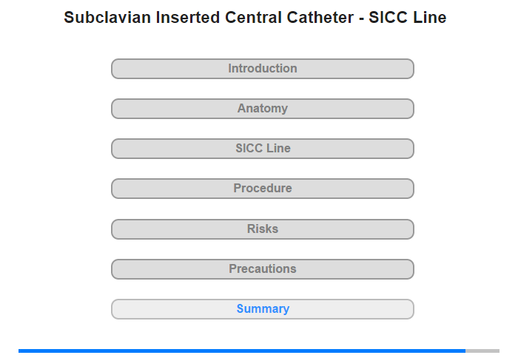
Task: Open the Precautions section
Action: (262, 269)
